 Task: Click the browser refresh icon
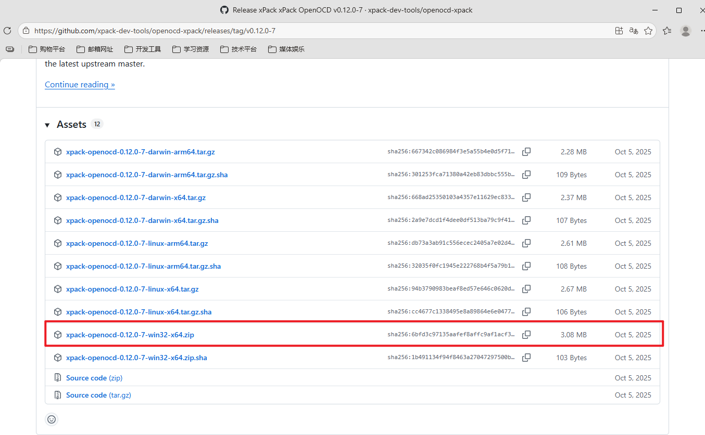7,31
